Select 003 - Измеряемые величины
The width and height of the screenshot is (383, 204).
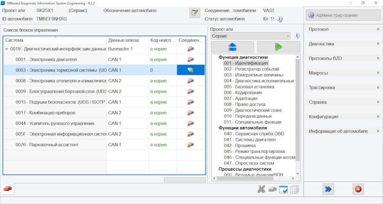tap(254, 75)
